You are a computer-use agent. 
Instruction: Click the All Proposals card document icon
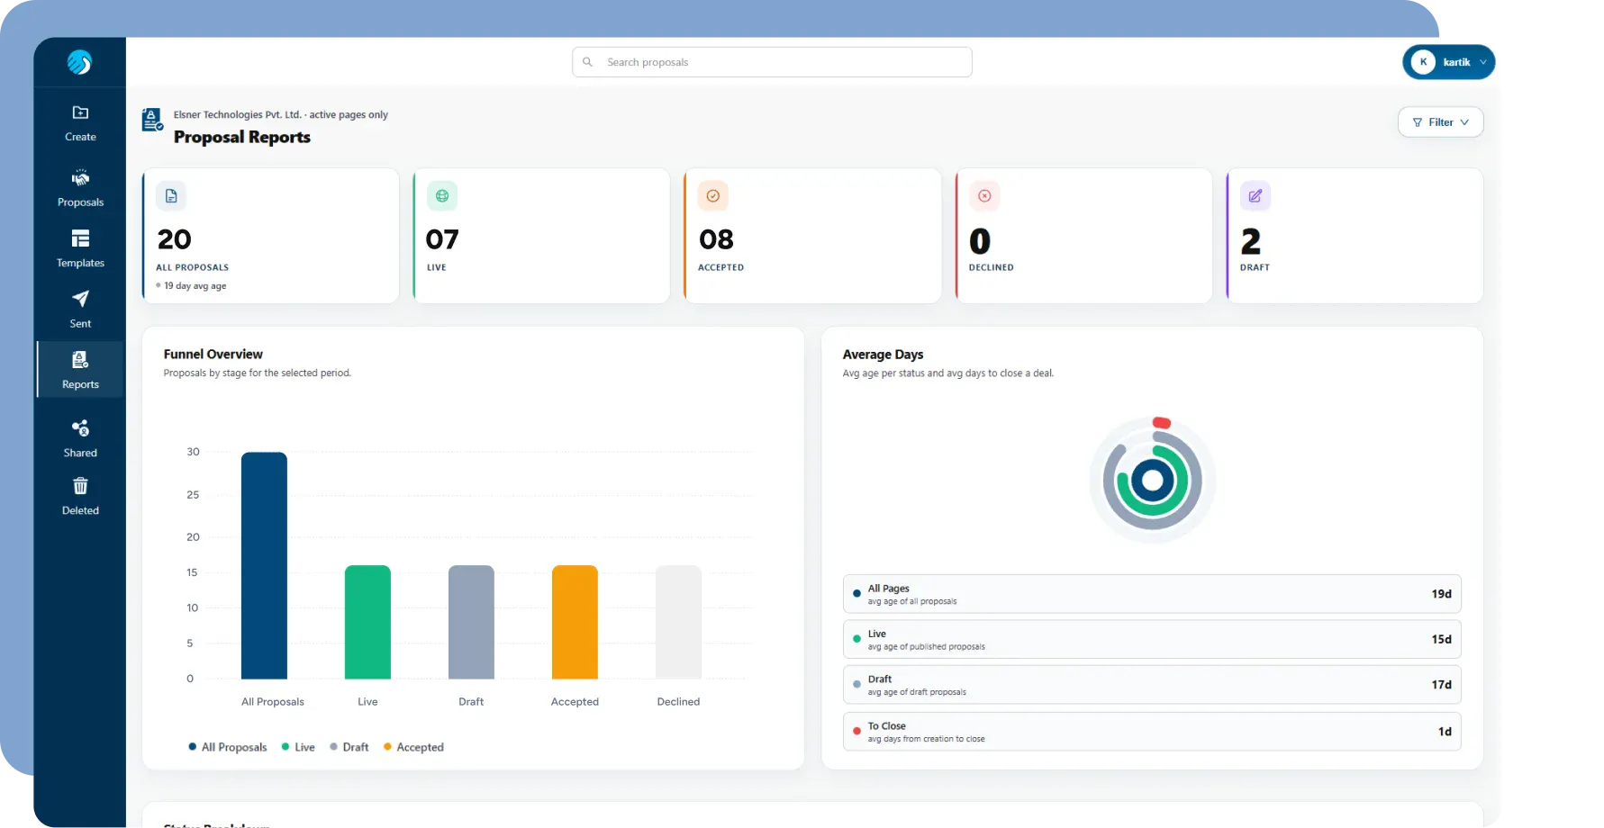[x=171, y=196]
